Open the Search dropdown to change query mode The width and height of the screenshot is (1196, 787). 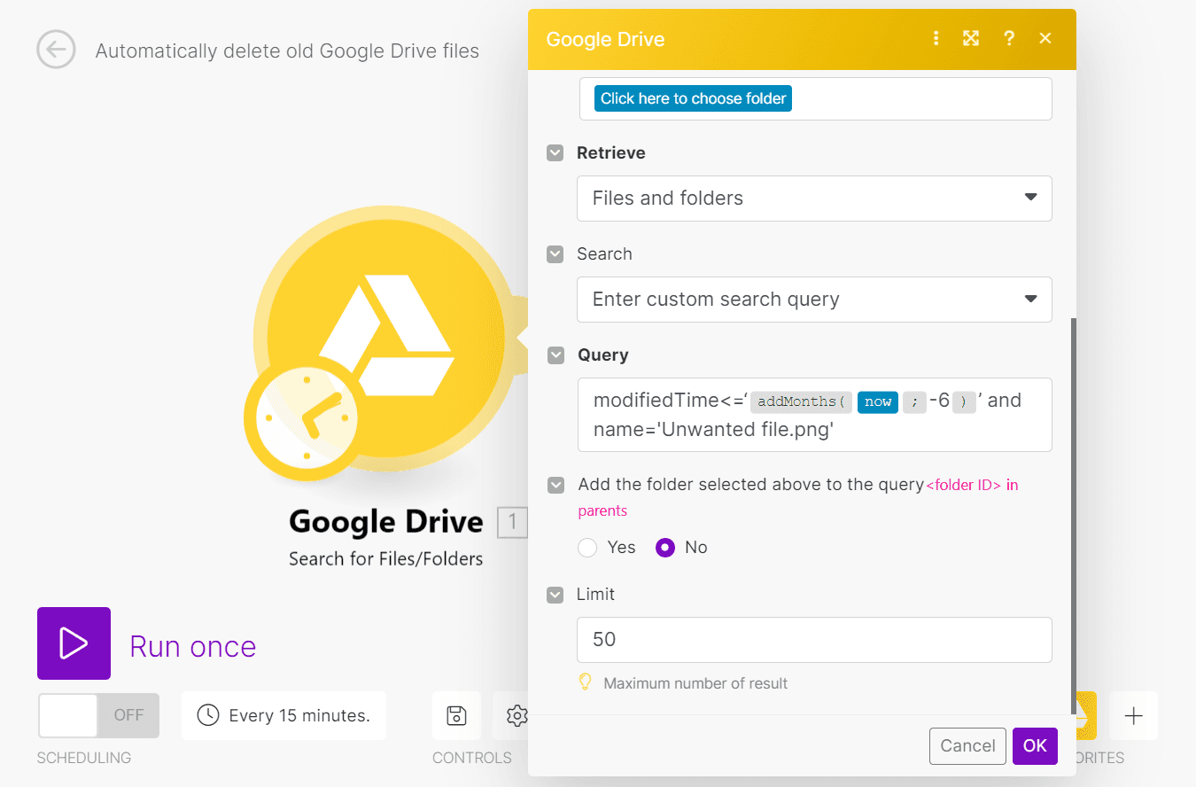[813, 300]
